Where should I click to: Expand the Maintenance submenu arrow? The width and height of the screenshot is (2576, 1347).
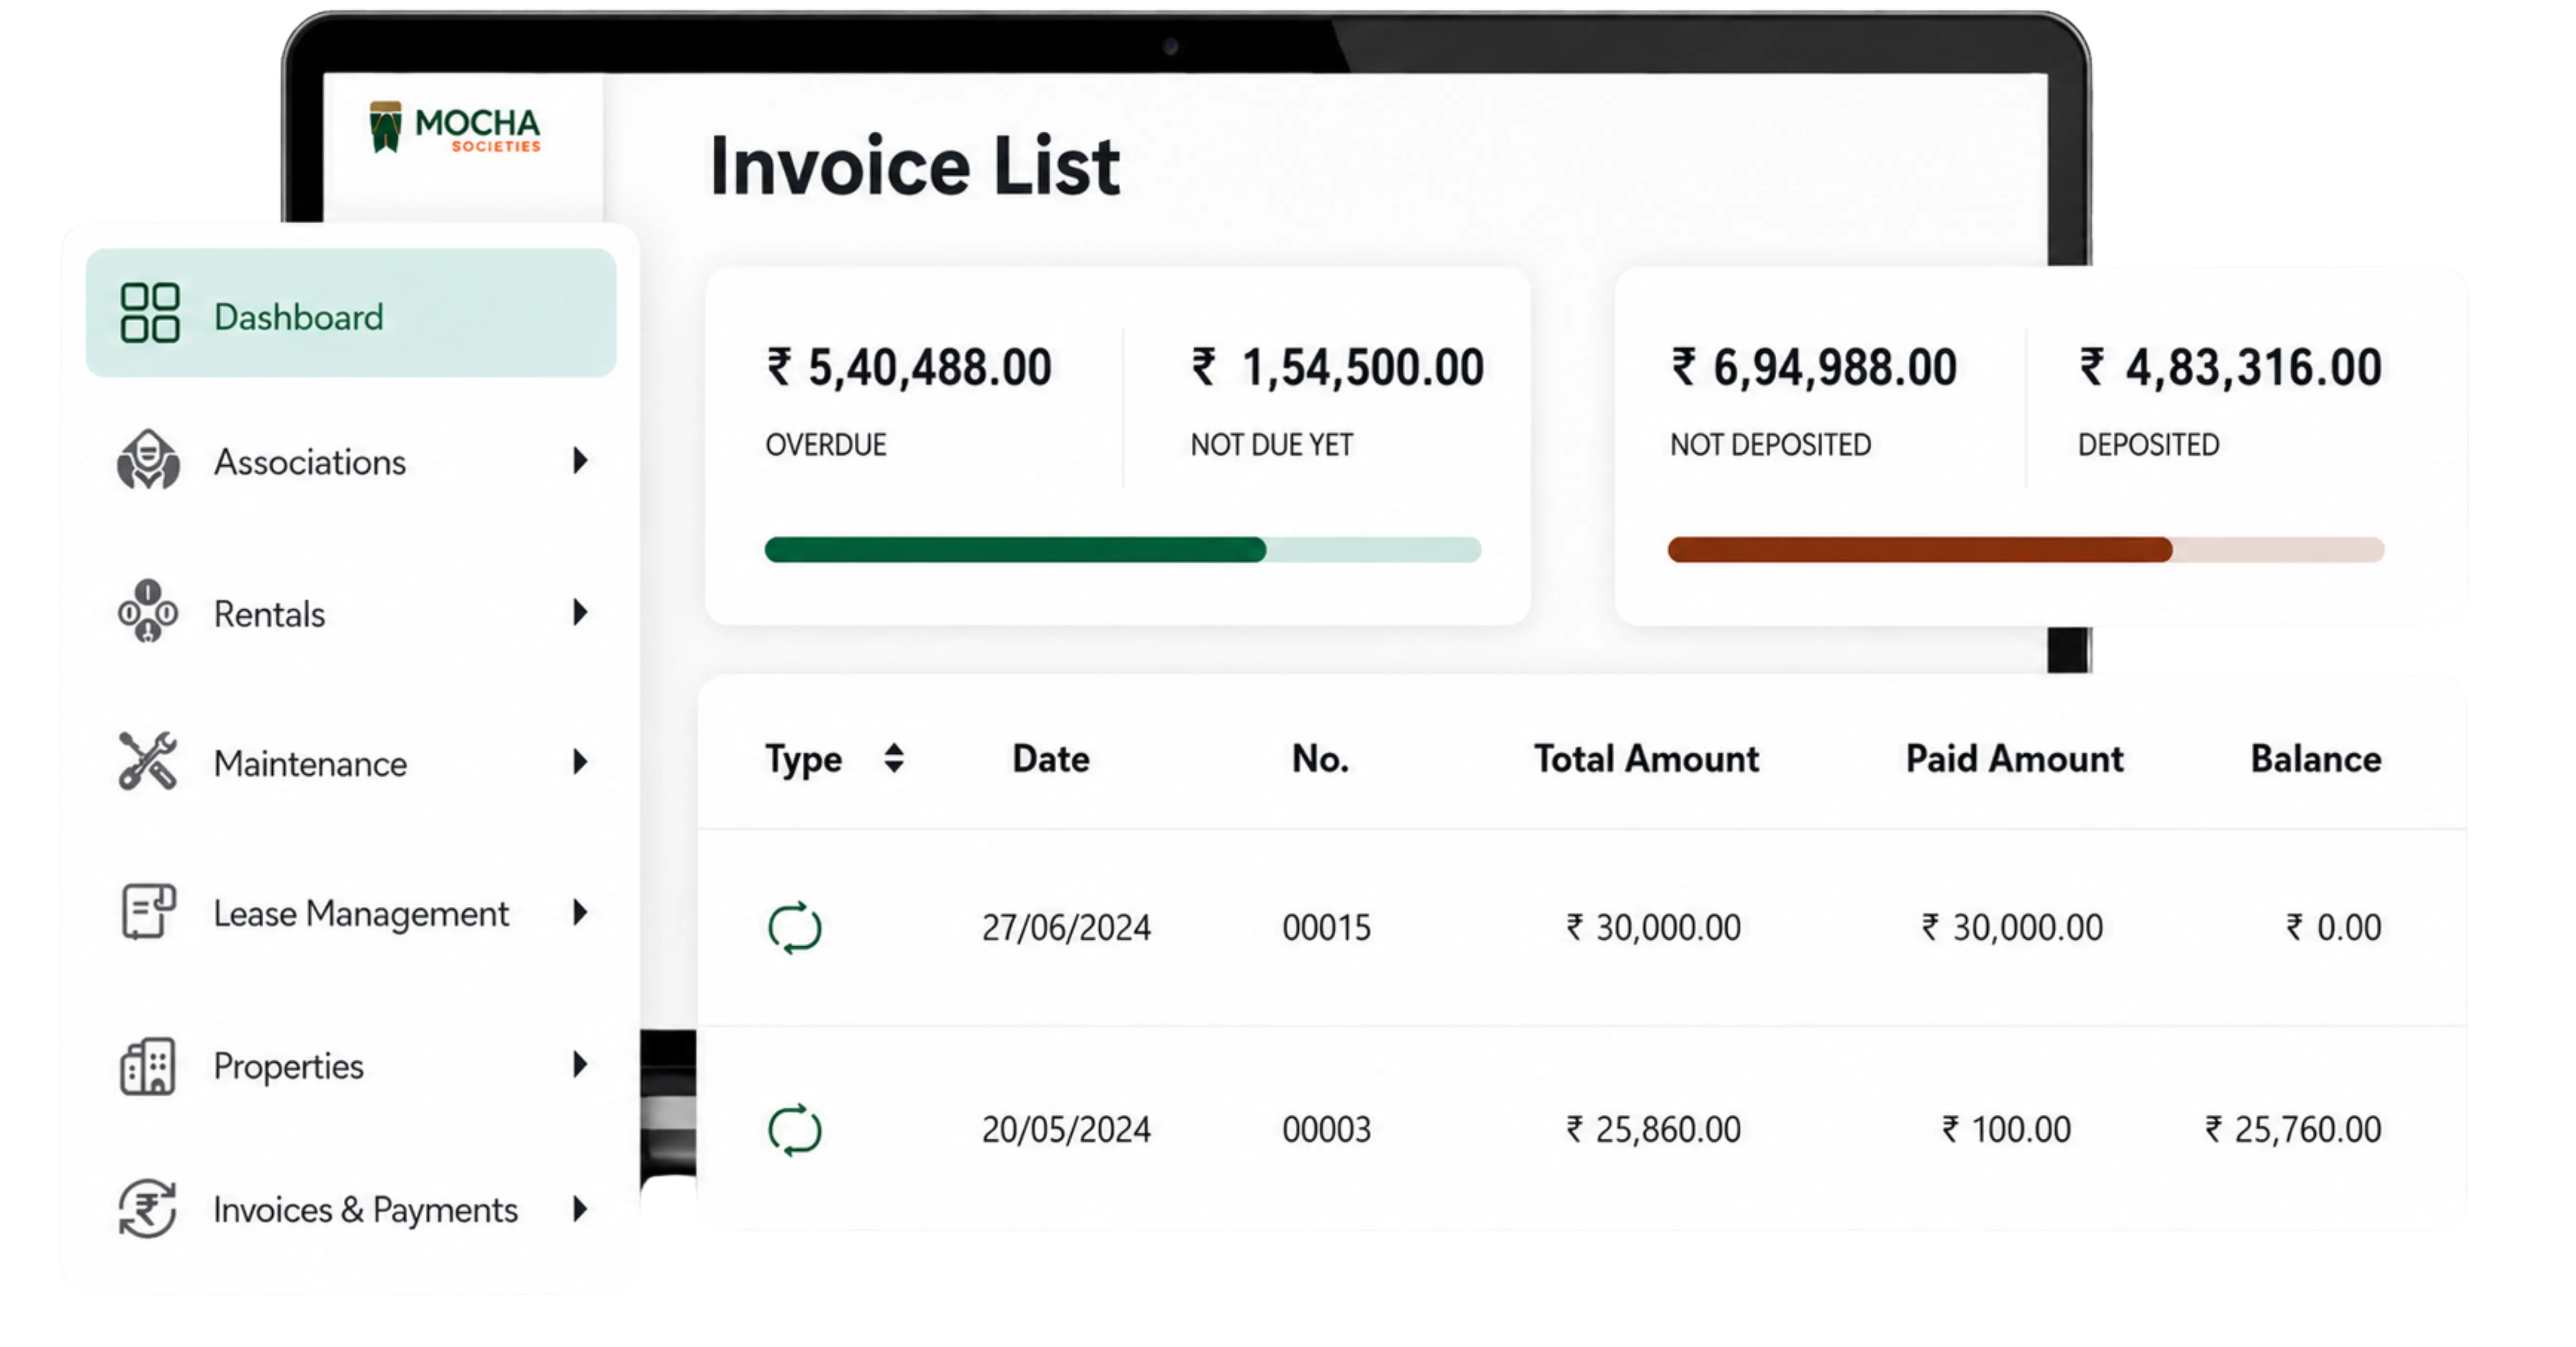coord(580,762)
